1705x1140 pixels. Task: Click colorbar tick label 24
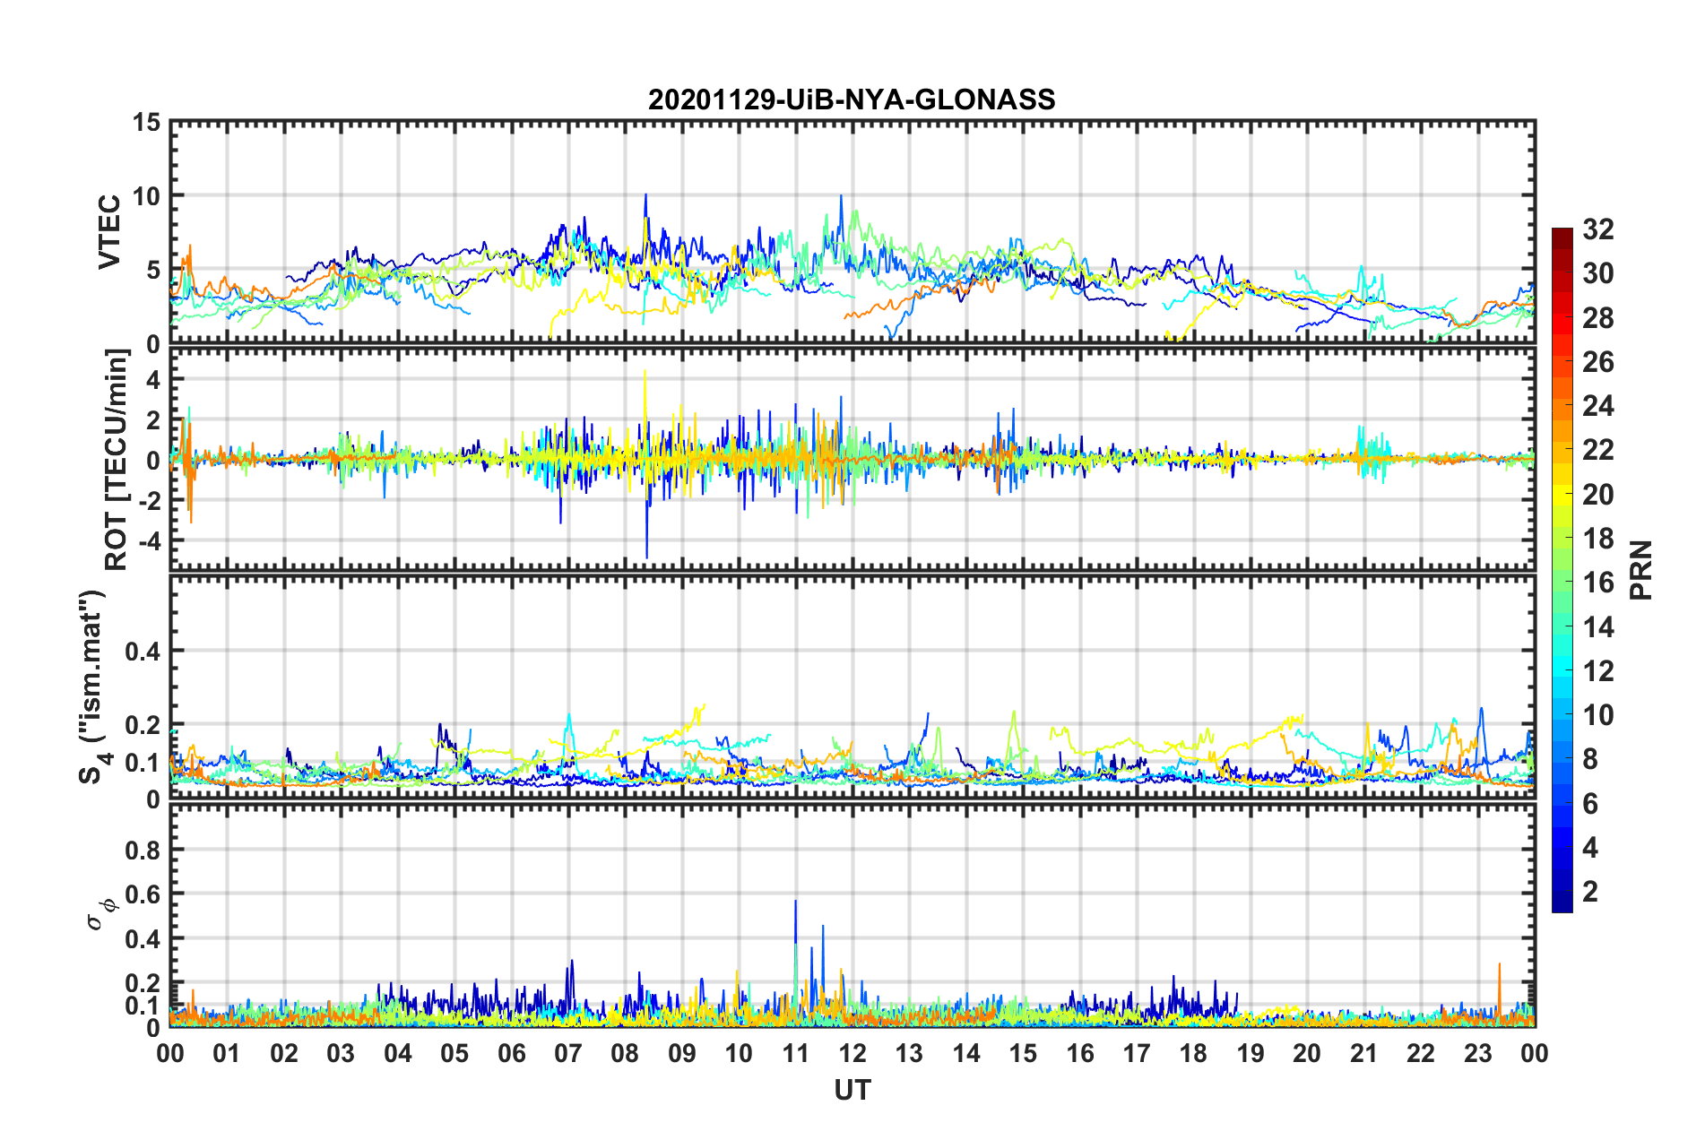point(1597,406)
